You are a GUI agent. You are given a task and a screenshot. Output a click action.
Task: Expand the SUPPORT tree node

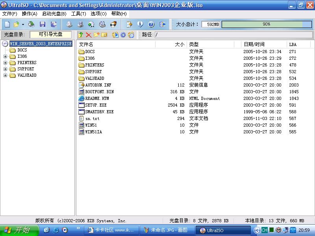tap(5, 69)
